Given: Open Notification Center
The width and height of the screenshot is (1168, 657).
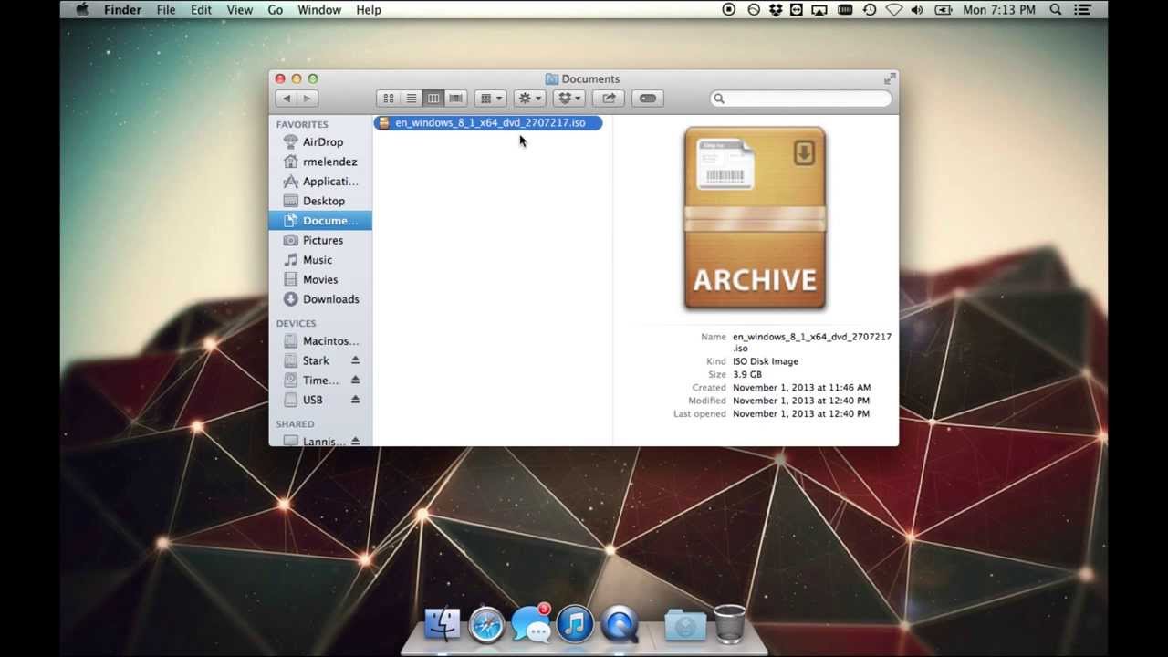Looking at the screenshot, I should [1083, 10].
